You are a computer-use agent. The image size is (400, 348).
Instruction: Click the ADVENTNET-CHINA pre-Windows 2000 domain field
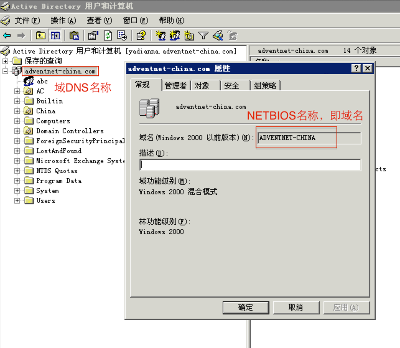309,138
